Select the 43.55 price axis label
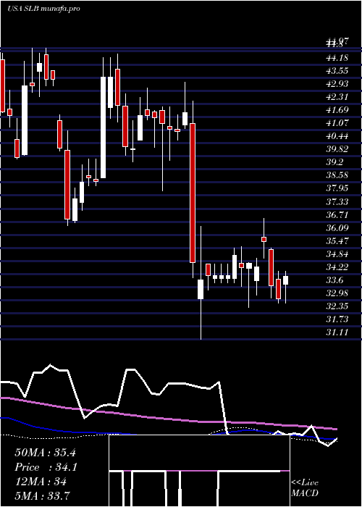 [x=337, y=71]
